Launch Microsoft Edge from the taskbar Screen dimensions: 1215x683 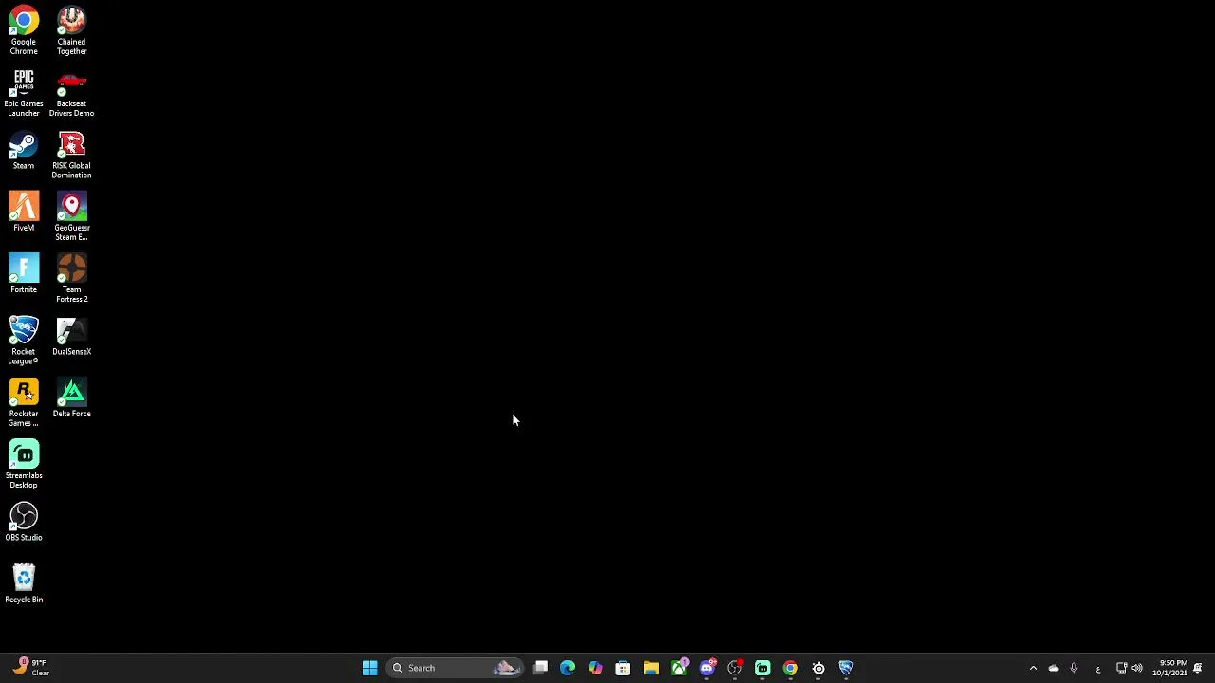(x=568, y=668)
